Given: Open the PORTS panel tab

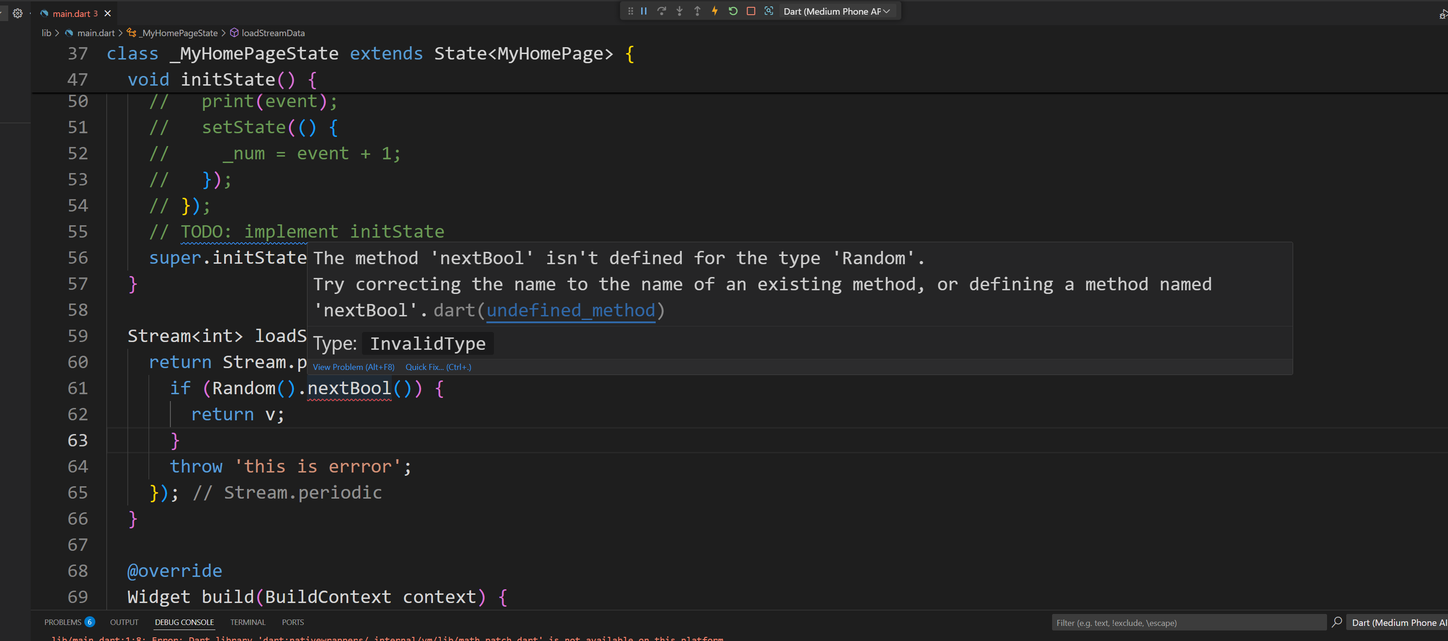Looking at the screenshot, I should [293, 623].
